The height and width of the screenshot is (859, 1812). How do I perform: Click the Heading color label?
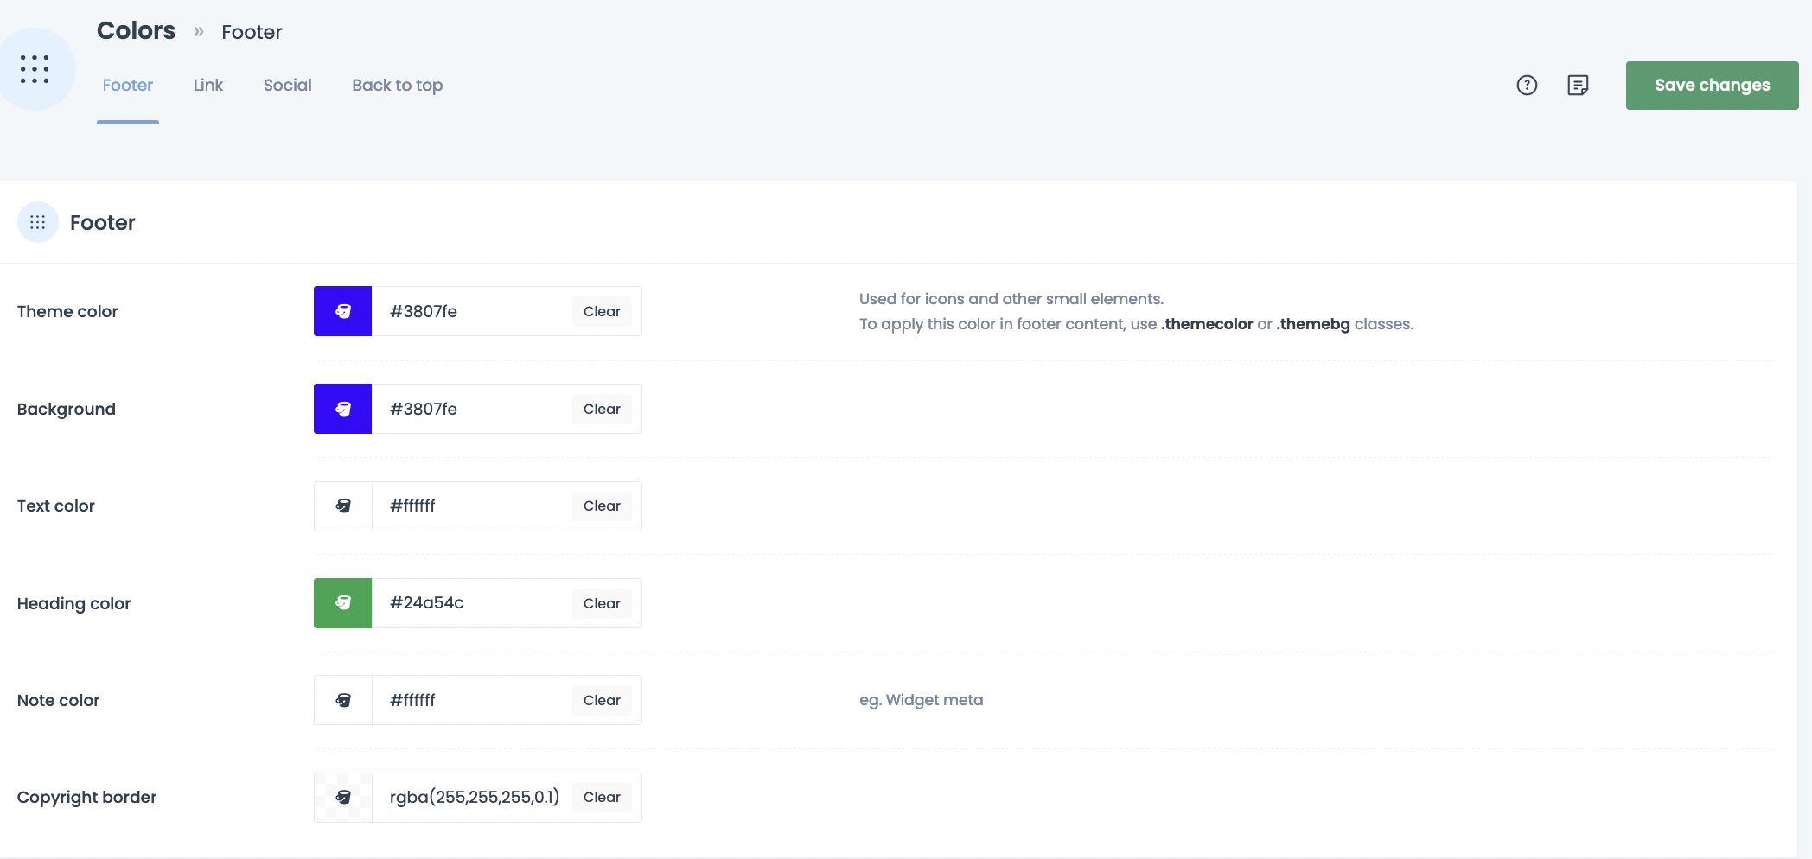[73, 603]
